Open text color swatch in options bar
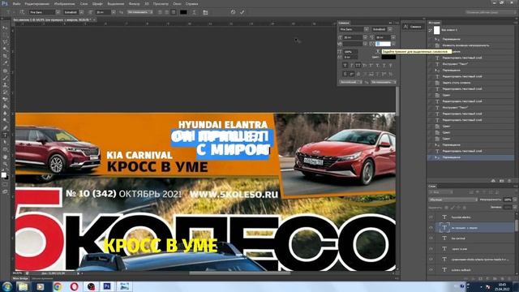 [183, 12]
